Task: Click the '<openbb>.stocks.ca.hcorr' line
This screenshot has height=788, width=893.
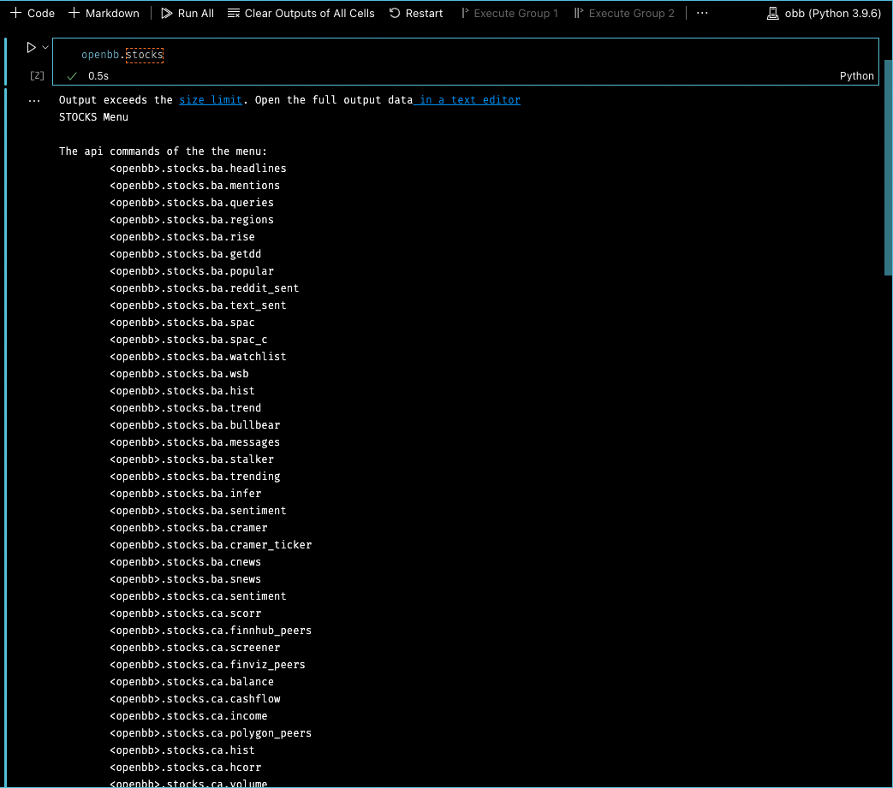Action: tap(186, 767)
